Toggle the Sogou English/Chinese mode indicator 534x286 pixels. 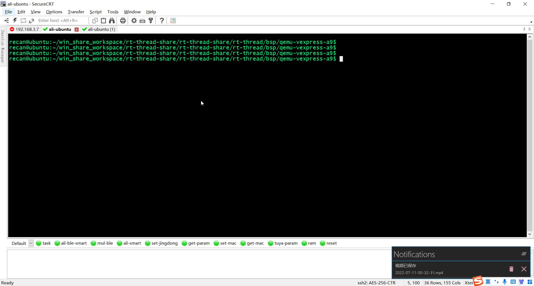(x=488, y=282)
